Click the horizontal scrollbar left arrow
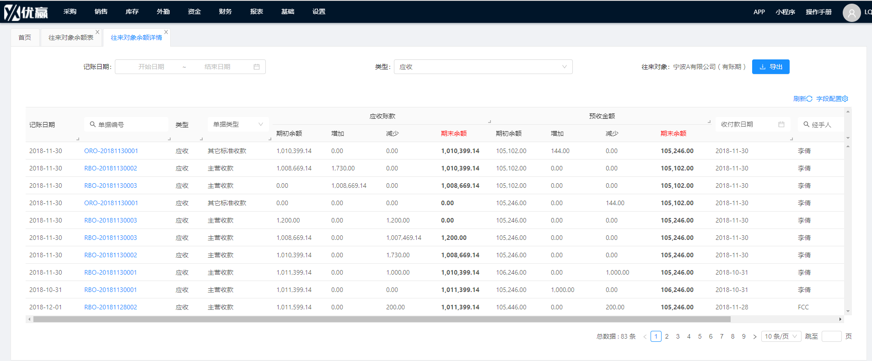The image size is (872, 361). click(x=29, y=319)
